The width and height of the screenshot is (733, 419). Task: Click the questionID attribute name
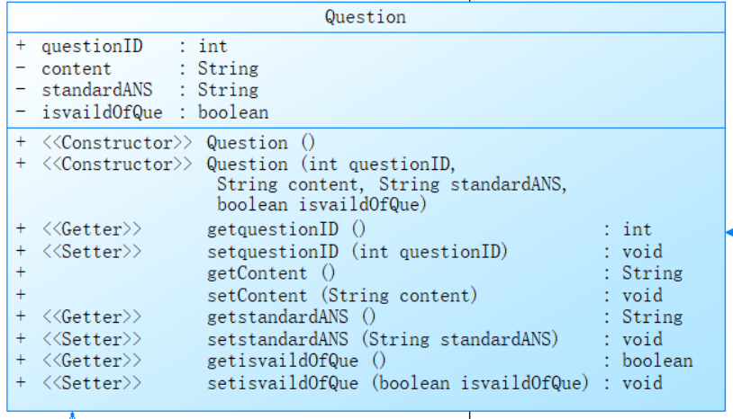pos(92,47)
